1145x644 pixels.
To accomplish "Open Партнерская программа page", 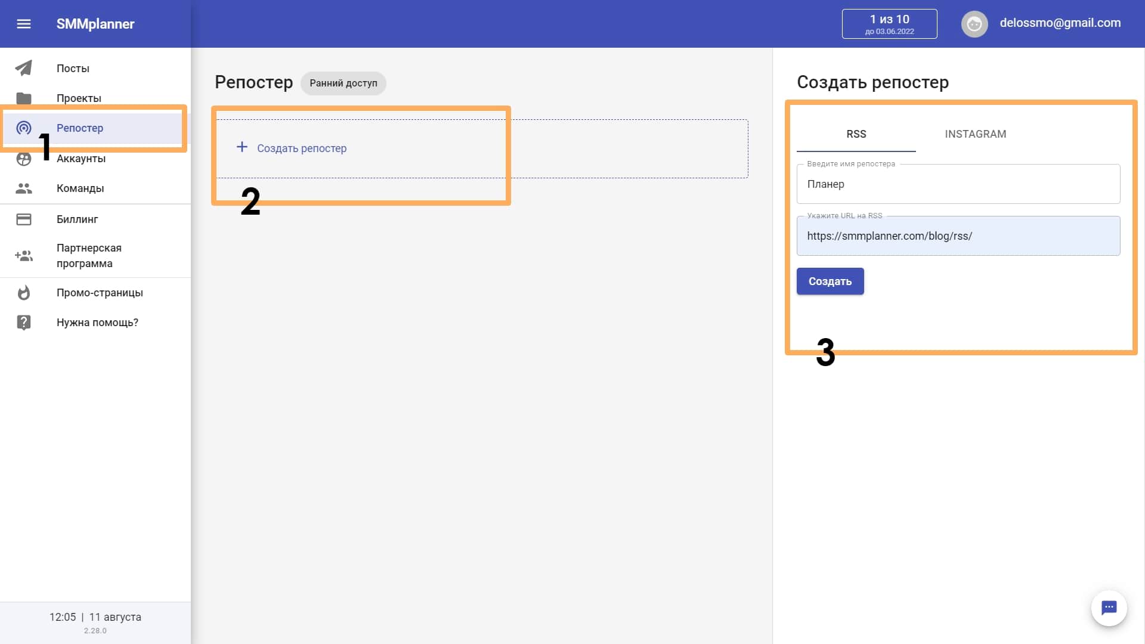I will 95,256.
